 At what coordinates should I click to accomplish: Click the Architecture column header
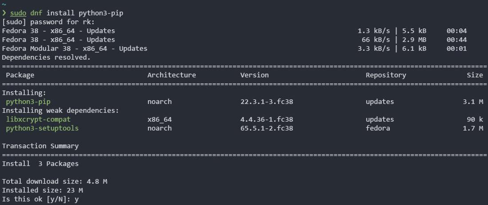coord(171,75)
